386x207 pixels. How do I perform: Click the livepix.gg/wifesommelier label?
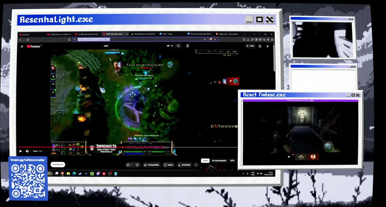point(28,160)
